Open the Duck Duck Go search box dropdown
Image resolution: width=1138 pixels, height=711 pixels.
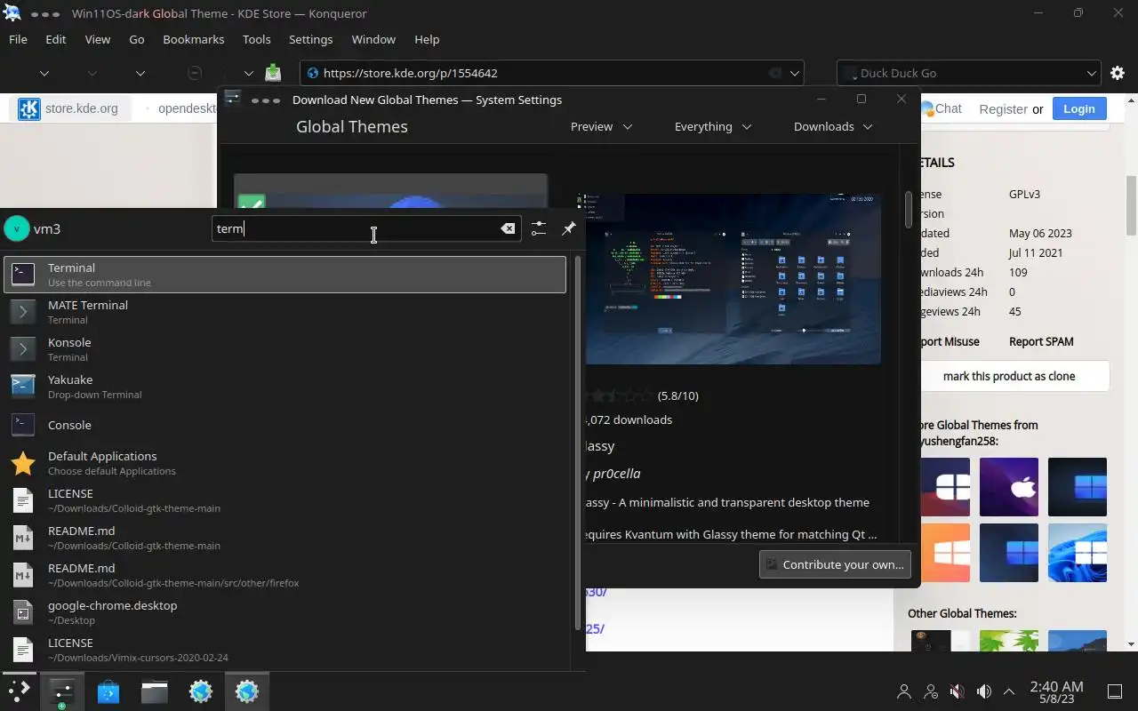pyautogui.click(x=1092, y=73)
